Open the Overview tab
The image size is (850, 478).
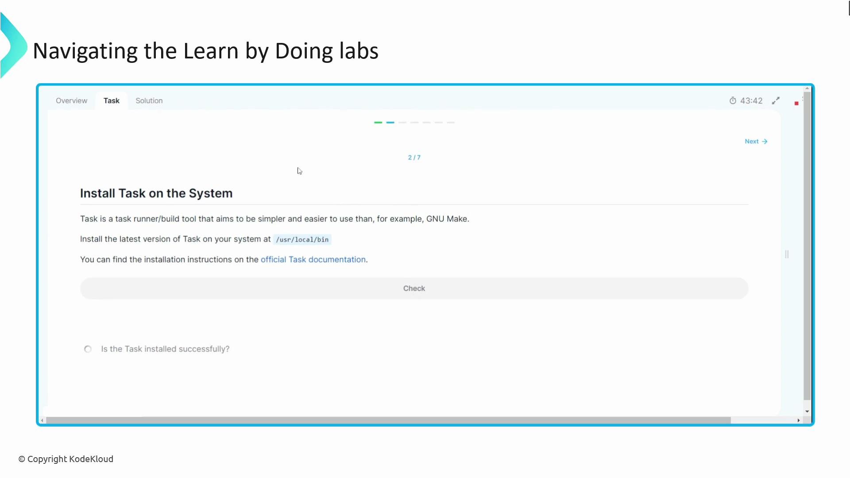click(71, 100)
